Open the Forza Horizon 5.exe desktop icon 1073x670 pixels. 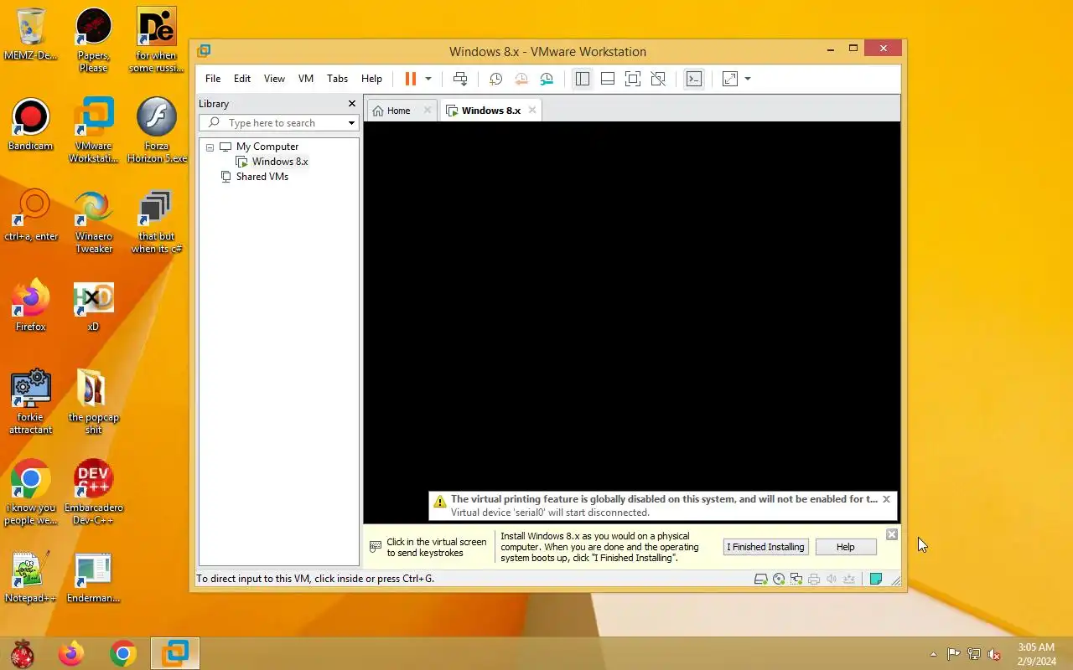tap(157, 131)
